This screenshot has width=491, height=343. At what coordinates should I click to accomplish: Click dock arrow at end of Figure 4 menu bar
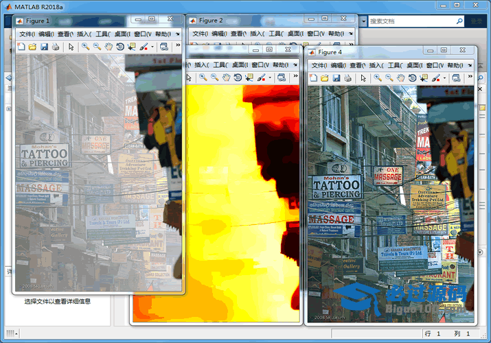click(x=470, y=65)
